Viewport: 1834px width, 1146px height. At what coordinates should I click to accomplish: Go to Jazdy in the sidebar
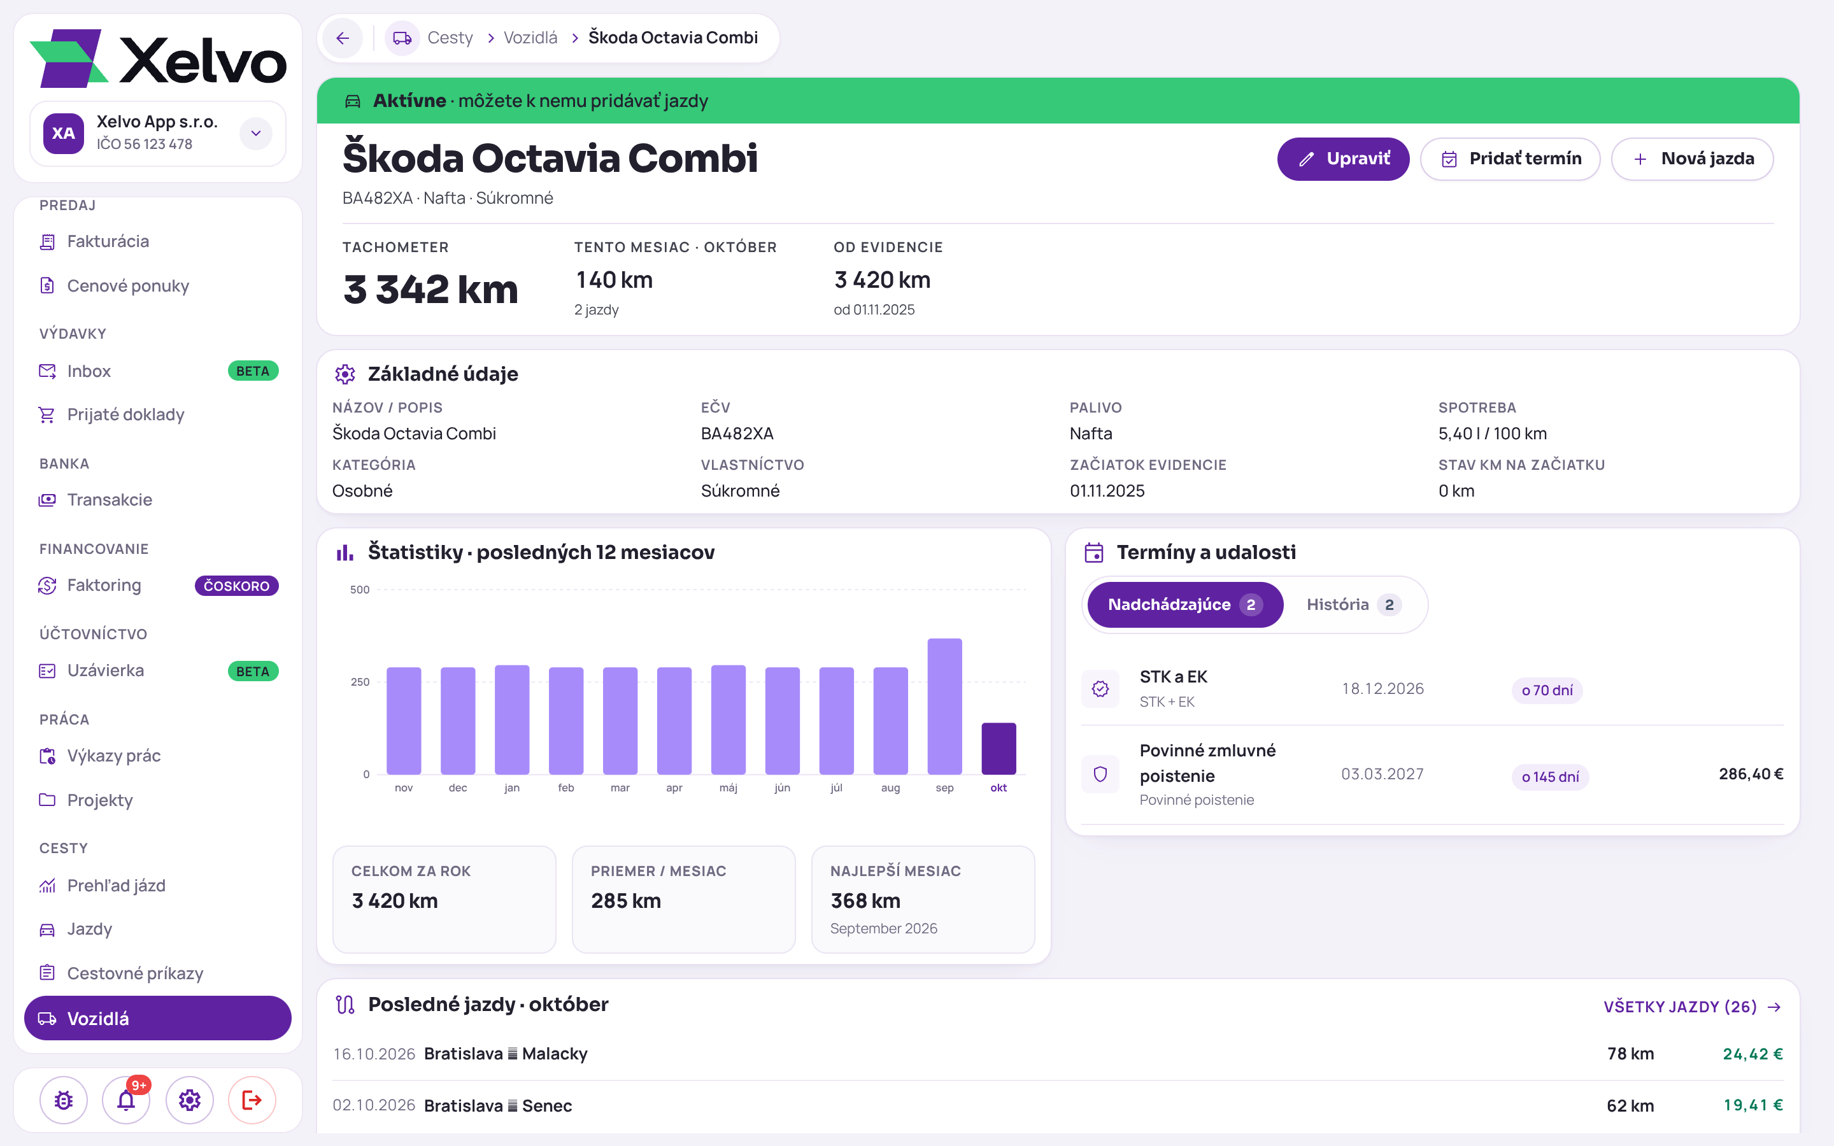pos(158,930)
